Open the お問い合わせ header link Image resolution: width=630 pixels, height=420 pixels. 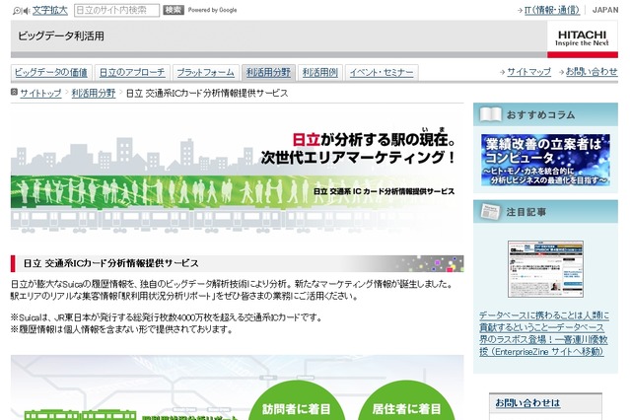(x=592, y=72)
